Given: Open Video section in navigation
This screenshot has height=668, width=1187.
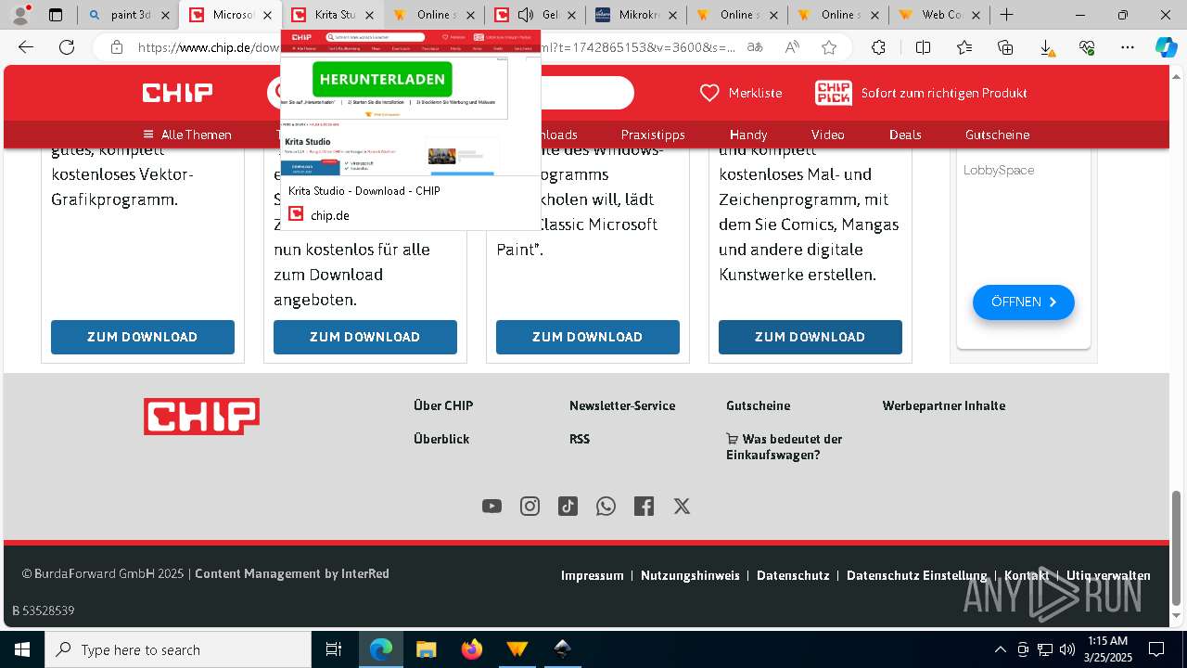Looking at the screenshot, I should click(x=828, y=135).
